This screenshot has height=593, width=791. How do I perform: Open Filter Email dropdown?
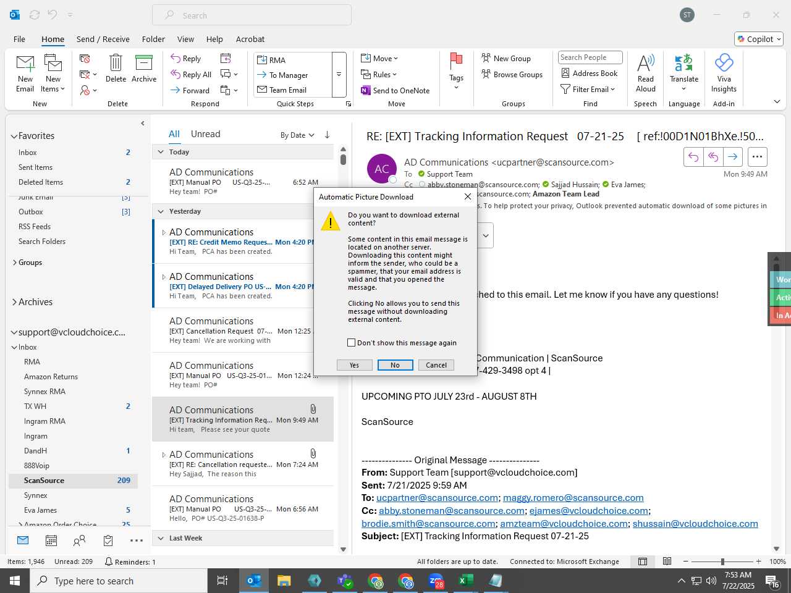point(588,89)
